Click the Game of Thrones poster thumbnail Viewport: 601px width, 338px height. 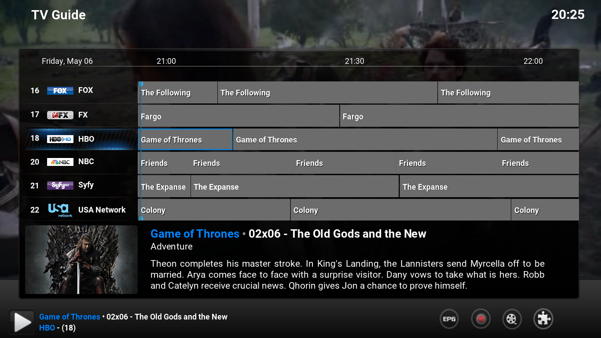[81, 260]
